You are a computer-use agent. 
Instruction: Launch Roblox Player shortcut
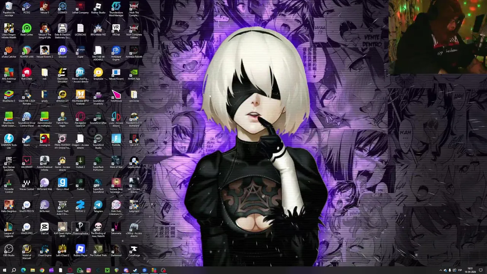(x=80, y=251)
